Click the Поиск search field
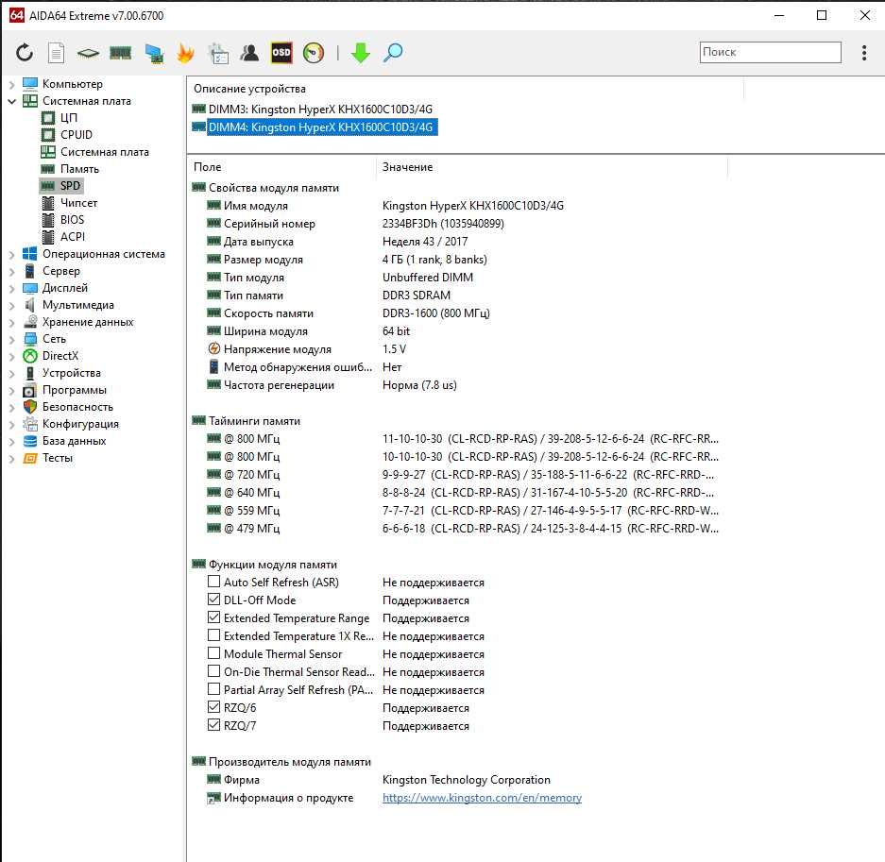The height and width of the screenshot is (862, 885). pos(771,52)
